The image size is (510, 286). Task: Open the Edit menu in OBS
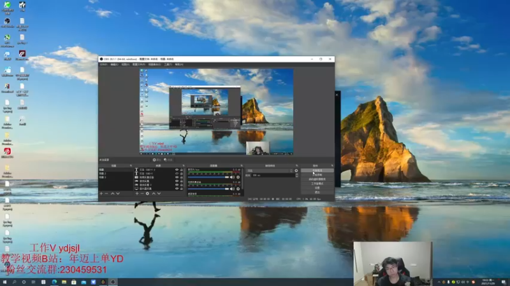pos(114,64)
